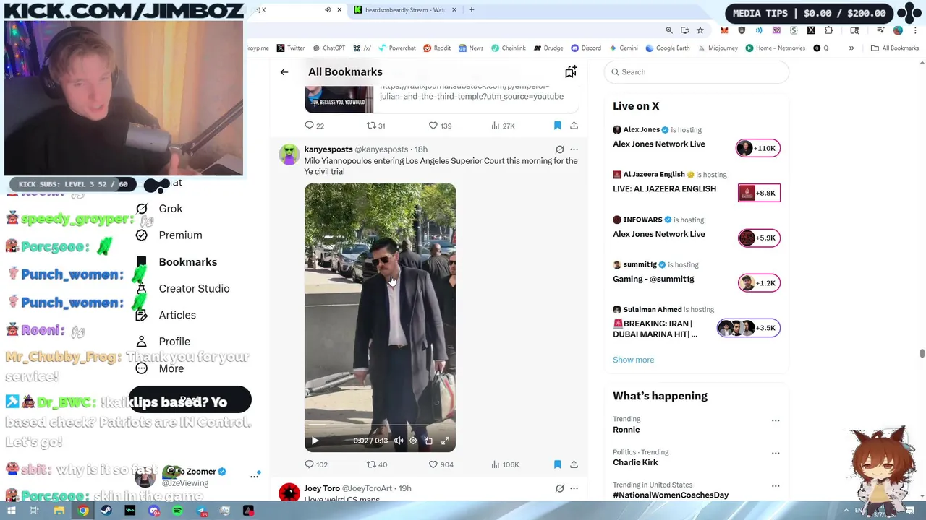Screen dimensions: 926x520
Task: Share the kanyesposts post
Action: point(574,464)
